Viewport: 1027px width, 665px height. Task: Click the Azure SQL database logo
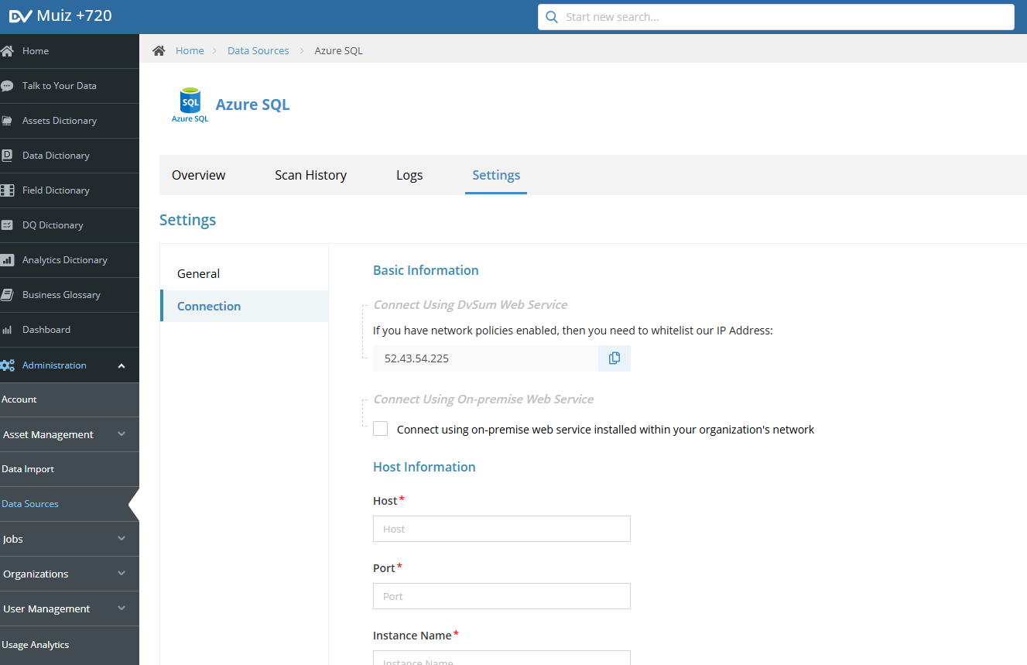coord(190,105)
